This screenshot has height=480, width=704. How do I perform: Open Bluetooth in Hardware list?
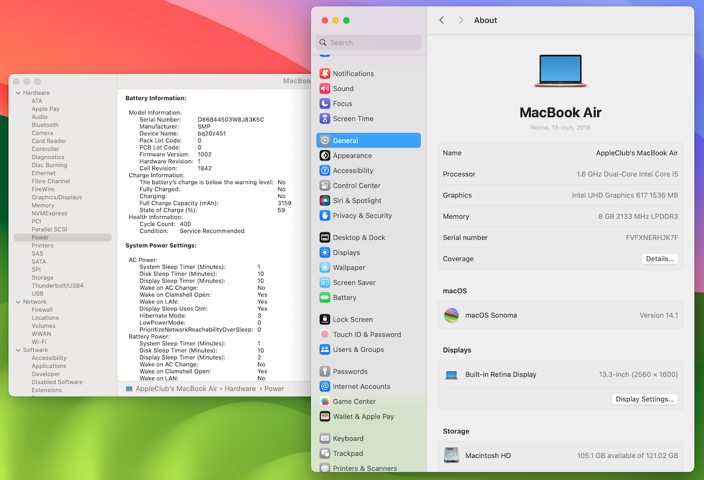[45, 125]
